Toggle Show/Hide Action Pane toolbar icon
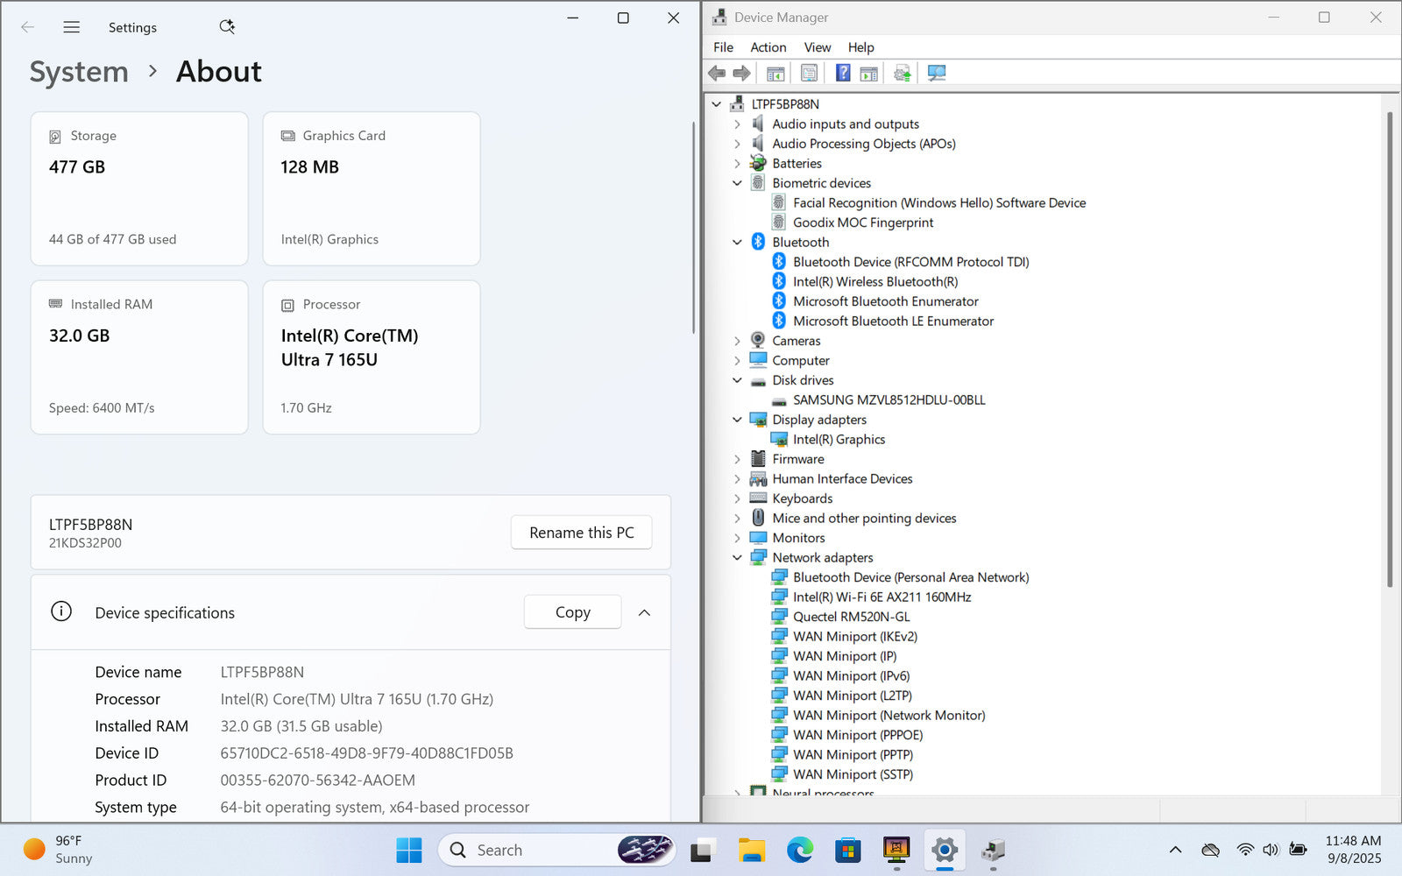 tap(868, 74)
